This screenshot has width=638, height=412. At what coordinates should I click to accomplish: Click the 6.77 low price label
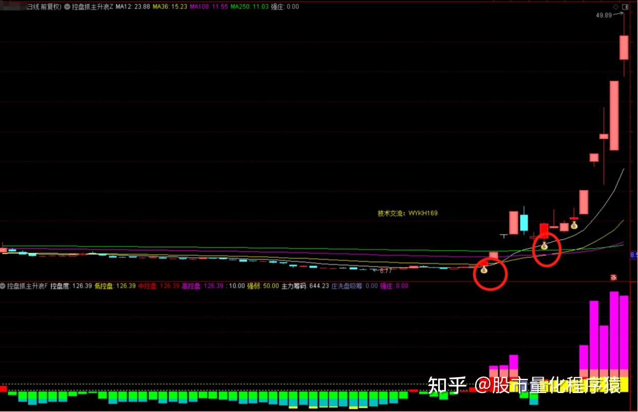pyautogui.click(x=385, y=271)
